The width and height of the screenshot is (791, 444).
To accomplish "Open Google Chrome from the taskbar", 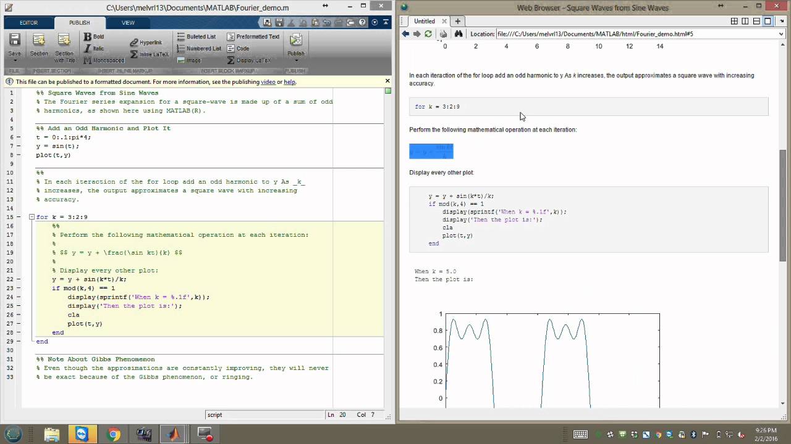I will click(113, 434).
